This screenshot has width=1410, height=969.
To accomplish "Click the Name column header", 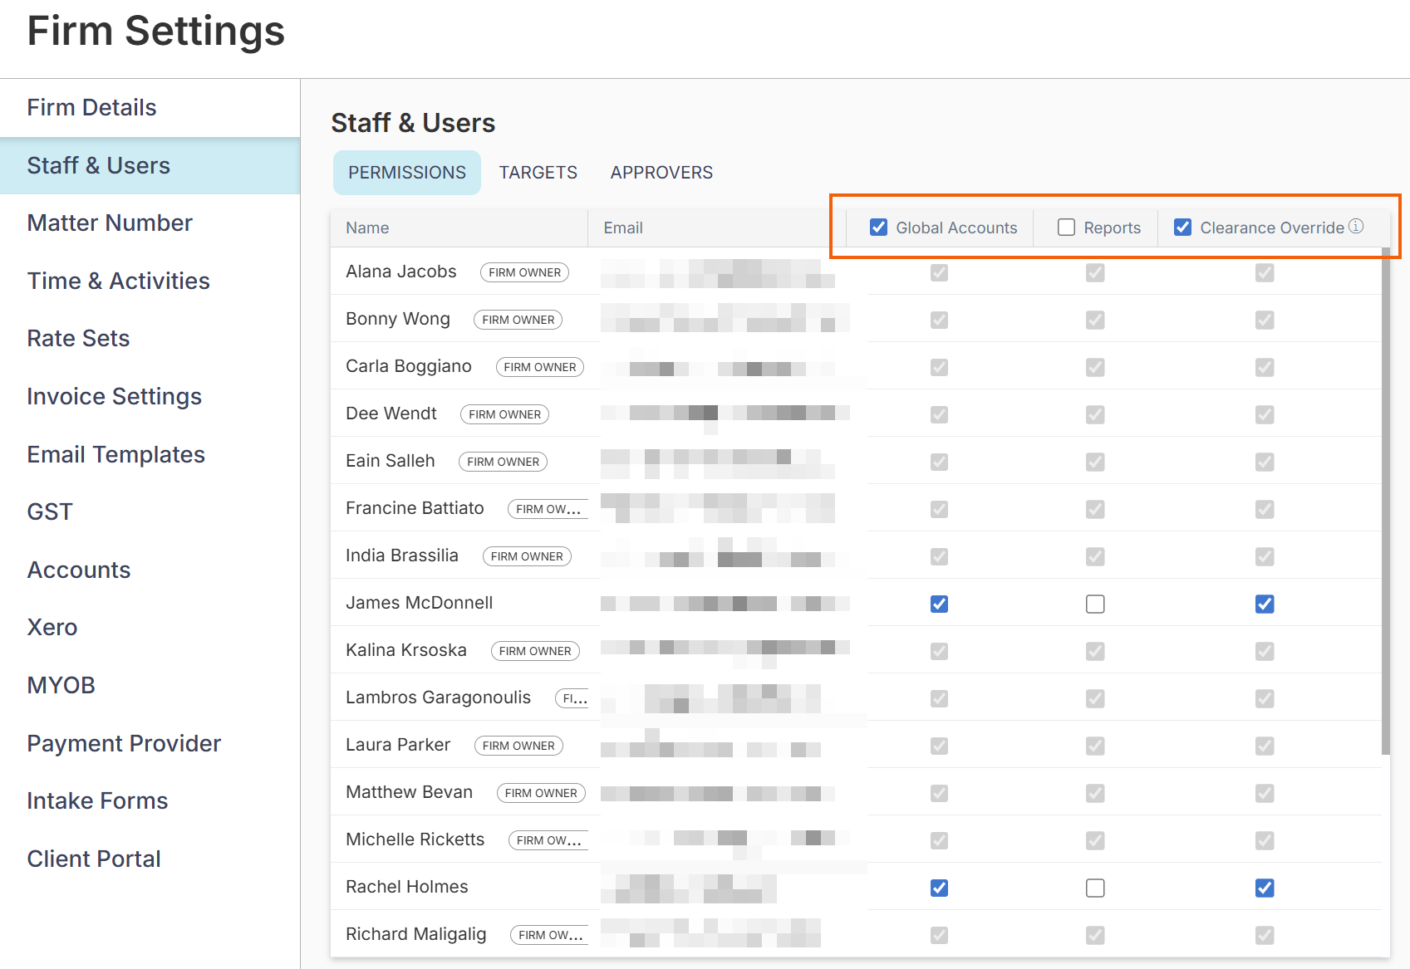I will 367,228.
